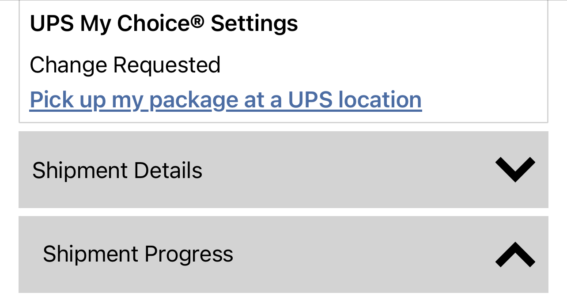Follow the UPS location pickup link
The image size is (567, 300).
coord(225,100)
